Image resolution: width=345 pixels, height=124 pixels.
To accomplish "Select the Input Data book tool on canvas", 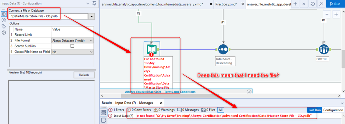I will click(152, 49).
